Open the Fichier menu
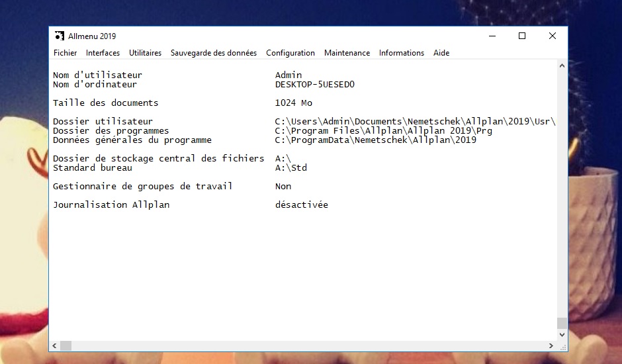Image resolution: width=622 pixels, height=364 pixels. [65, 53]
